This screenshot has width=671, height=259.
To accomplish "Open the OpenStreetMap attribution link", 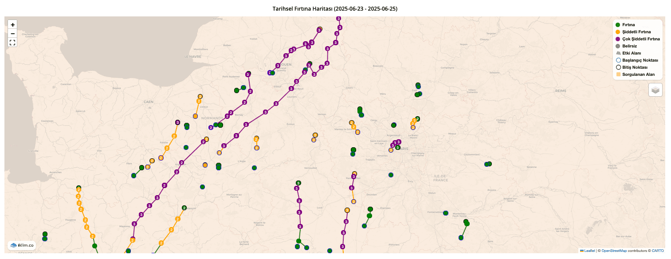I will pyautogui.click(x=614, y=251).
